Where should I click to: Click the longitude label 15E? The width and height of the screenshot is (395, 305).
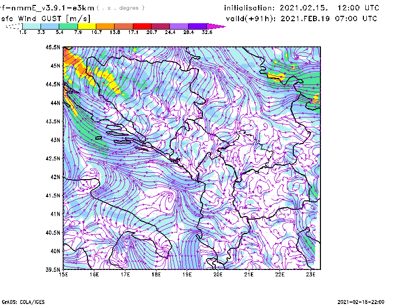(x=63, y=274)
